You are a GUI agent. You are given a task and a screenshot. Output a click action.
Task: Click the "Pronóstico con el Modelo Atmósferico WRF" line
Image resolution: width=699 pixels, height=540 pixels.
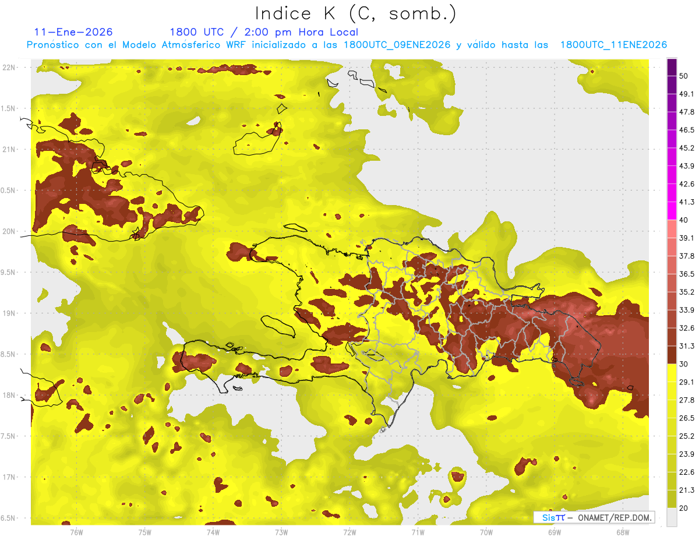347,45
